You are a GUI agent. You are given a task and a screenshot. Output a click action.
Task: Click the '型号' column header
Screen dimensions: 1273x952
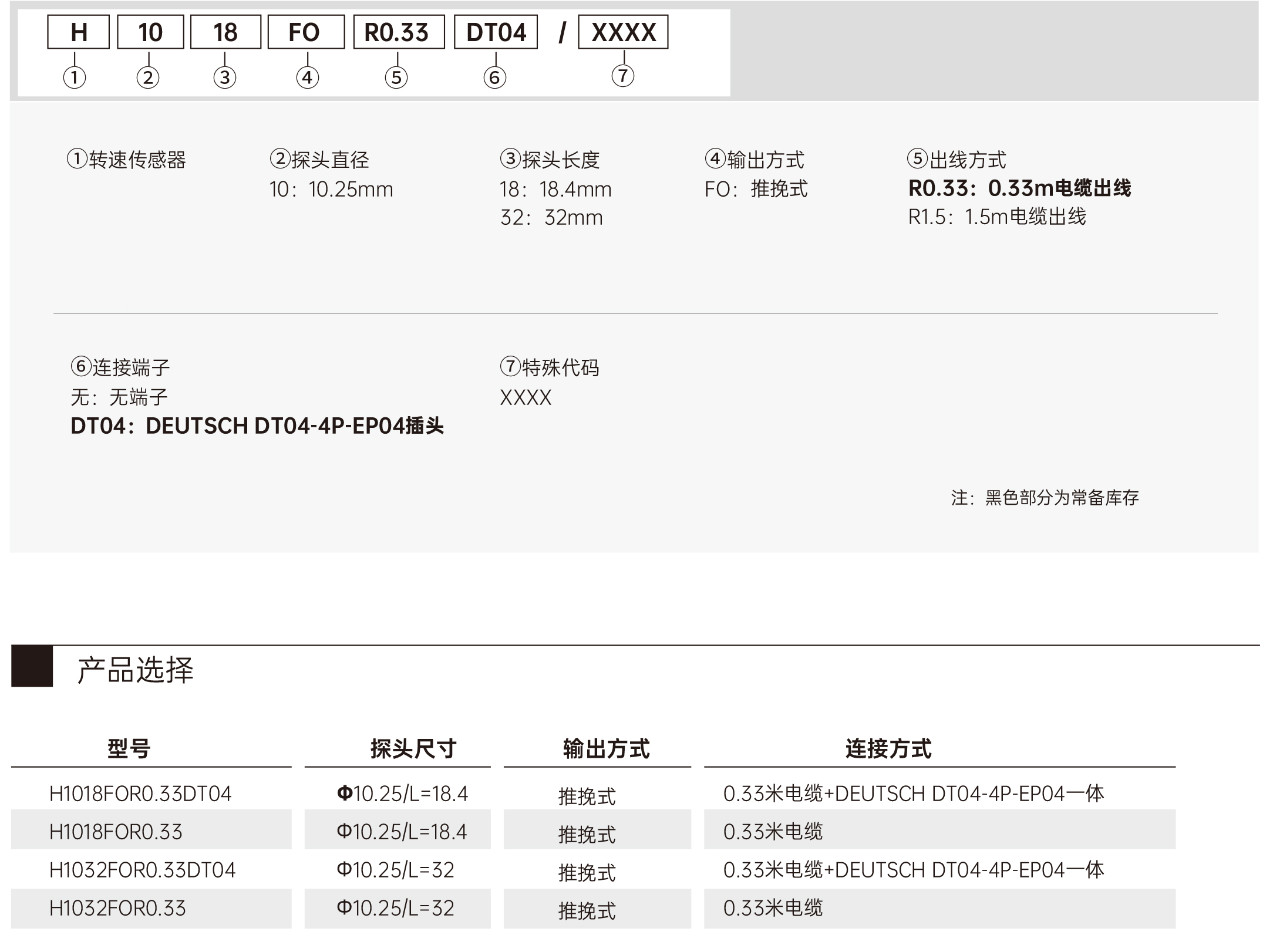coord(129,749)
